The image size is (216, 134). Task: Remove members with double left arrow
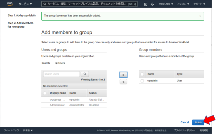coord(123,82)
